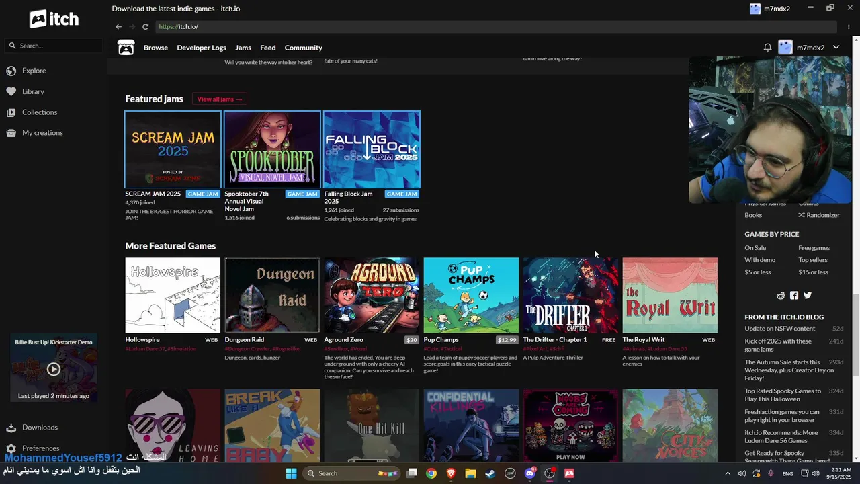Filter games by Free games
The image size is (860, 484).
[x=814, y=248]
